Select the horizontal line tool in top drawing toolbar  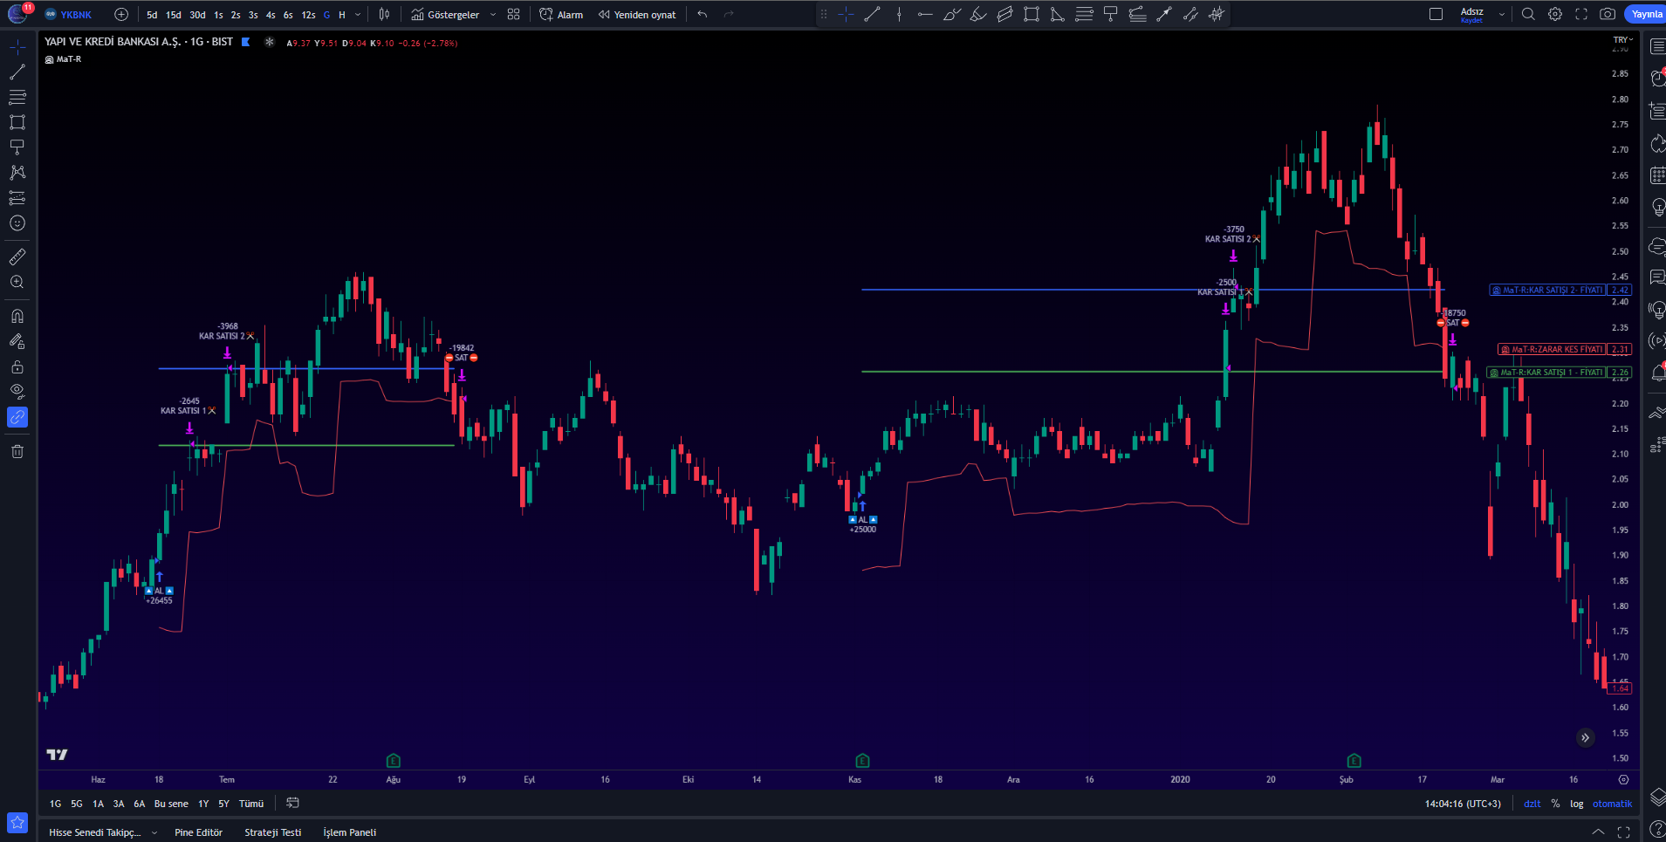click(925, 14)
